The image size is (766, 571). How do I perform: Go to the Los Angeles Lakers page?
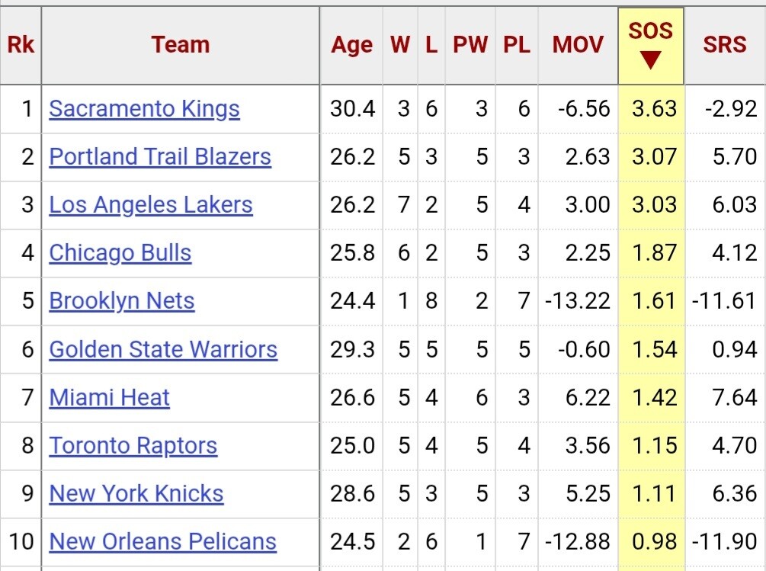(x=150, y=205)
